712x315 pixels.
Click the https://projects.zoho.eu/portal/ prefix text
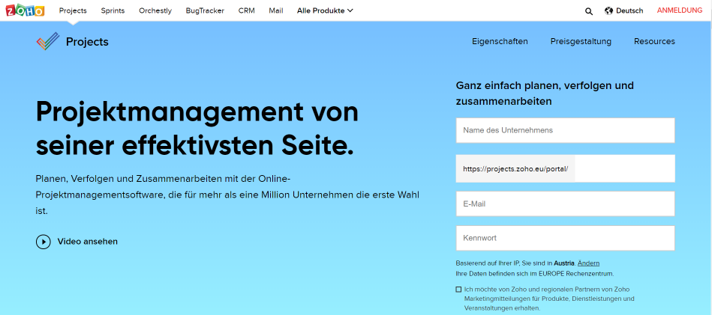pyautogui.click(x=515, y=169)
